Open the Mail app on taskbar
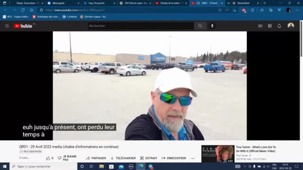 click(x=121, y=166)
